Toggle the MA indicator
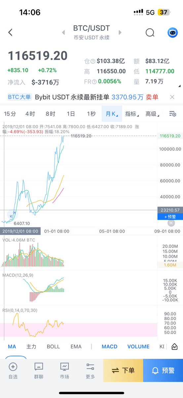Viewport: 183px width, 398px height. pyautogui.click(x=12, y=347)
